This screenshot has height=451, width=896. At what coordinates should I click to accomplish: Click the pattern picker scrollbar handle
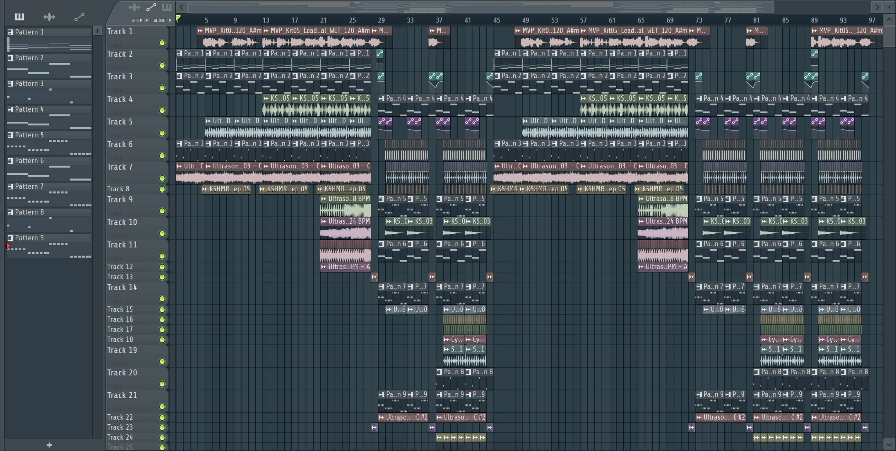97,31
